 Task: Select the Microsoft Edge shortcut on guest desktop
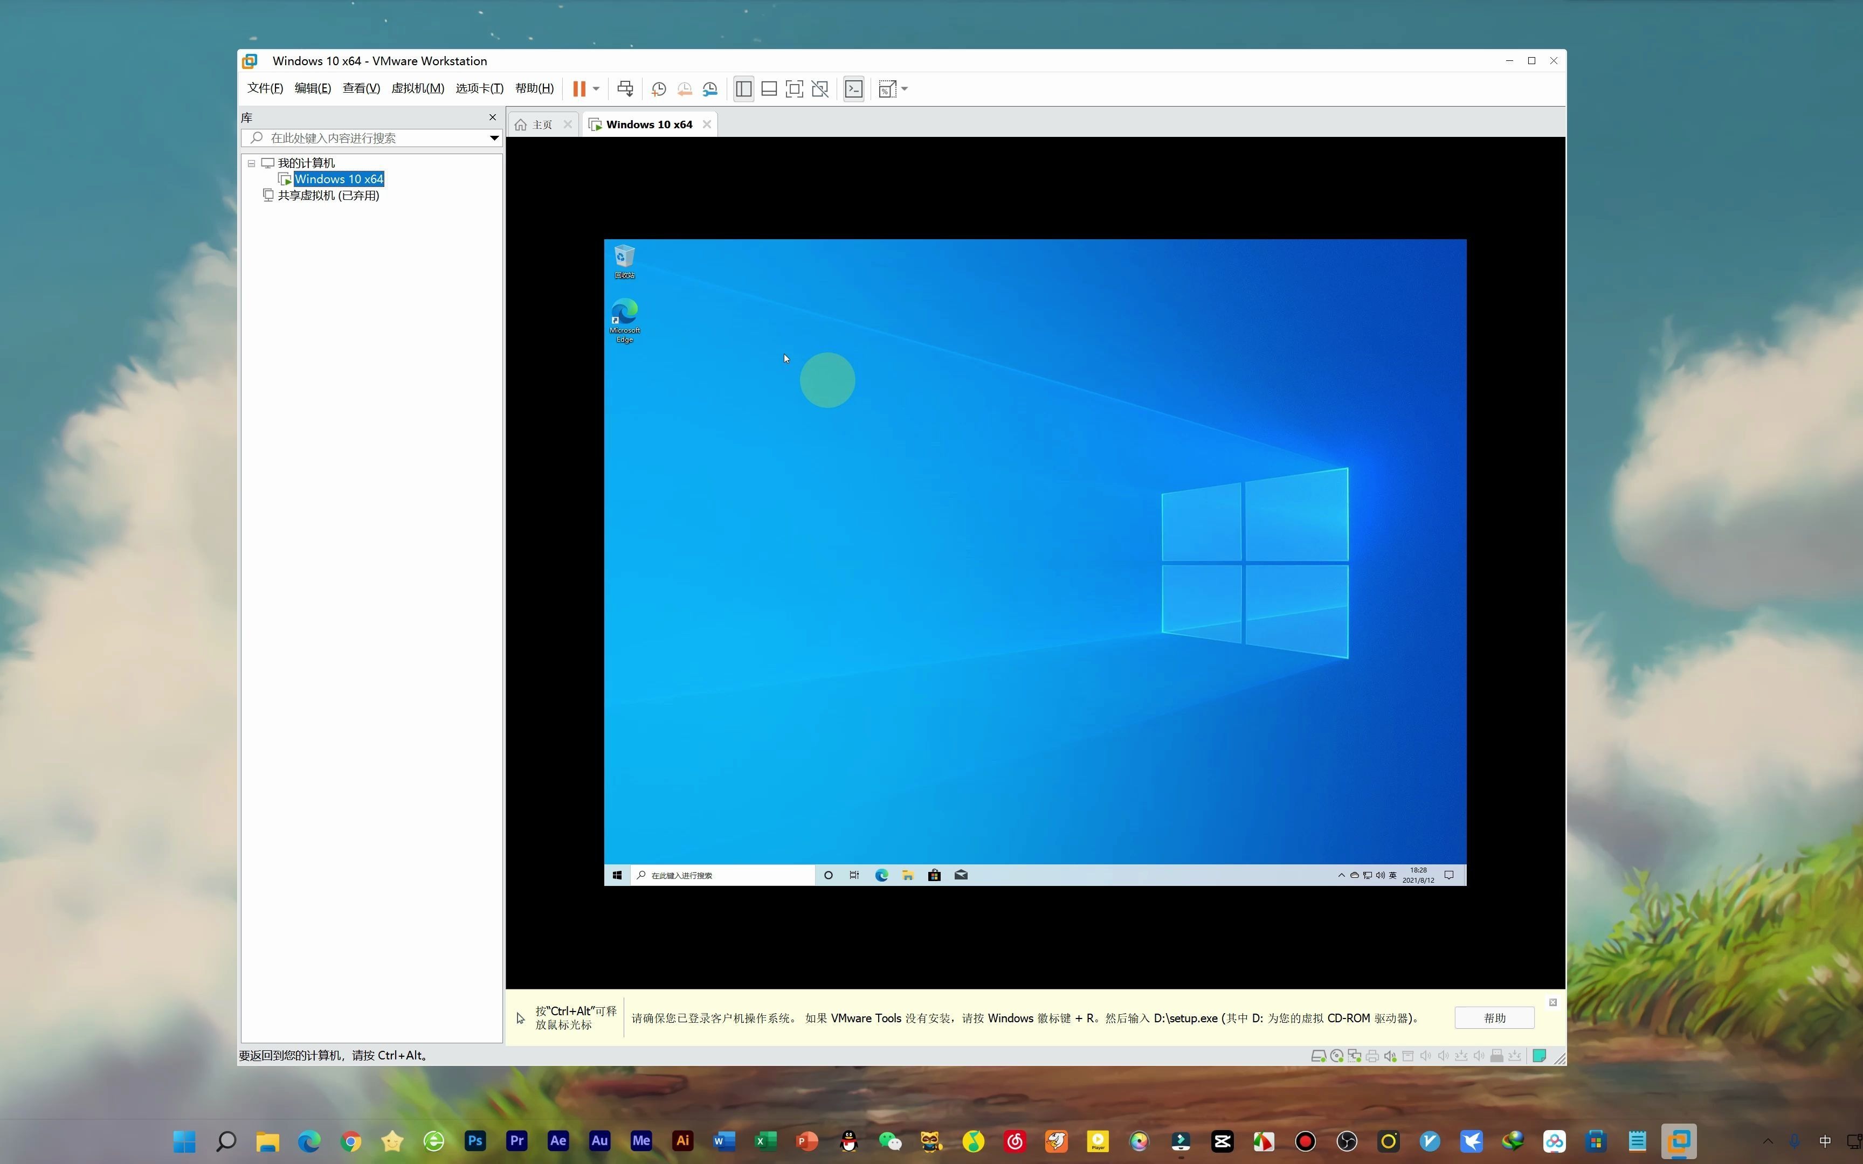[624, 321]
